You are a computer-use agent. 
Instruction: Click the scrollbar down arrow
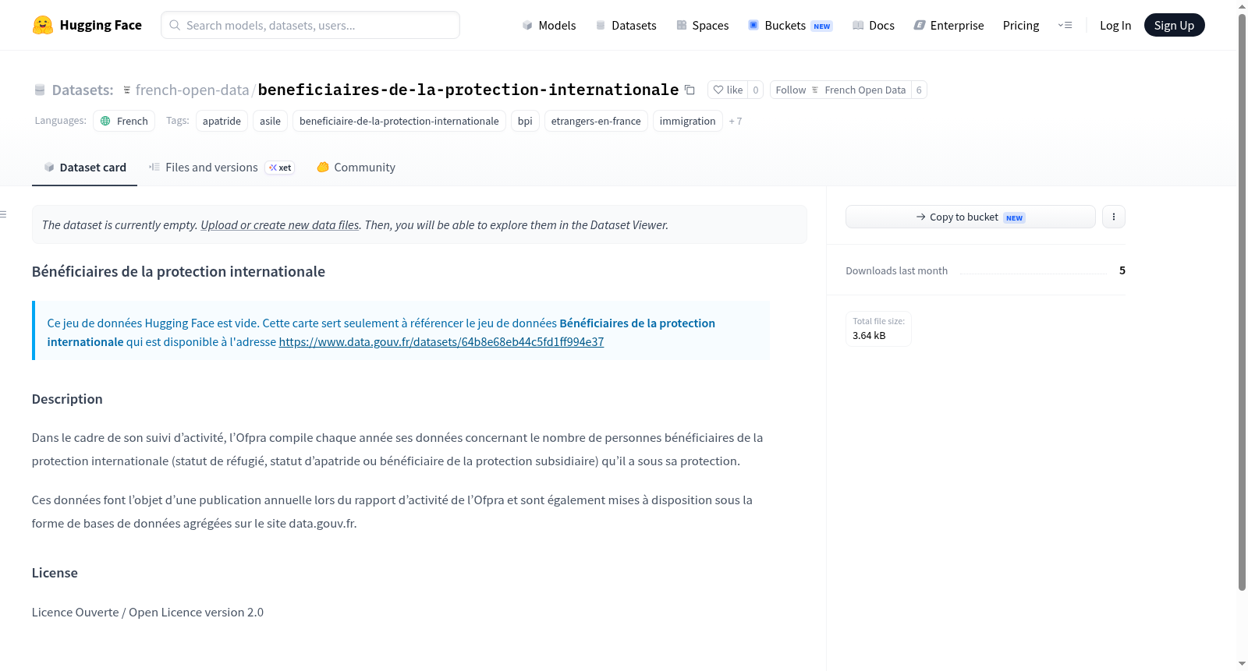click(1242, 664)
